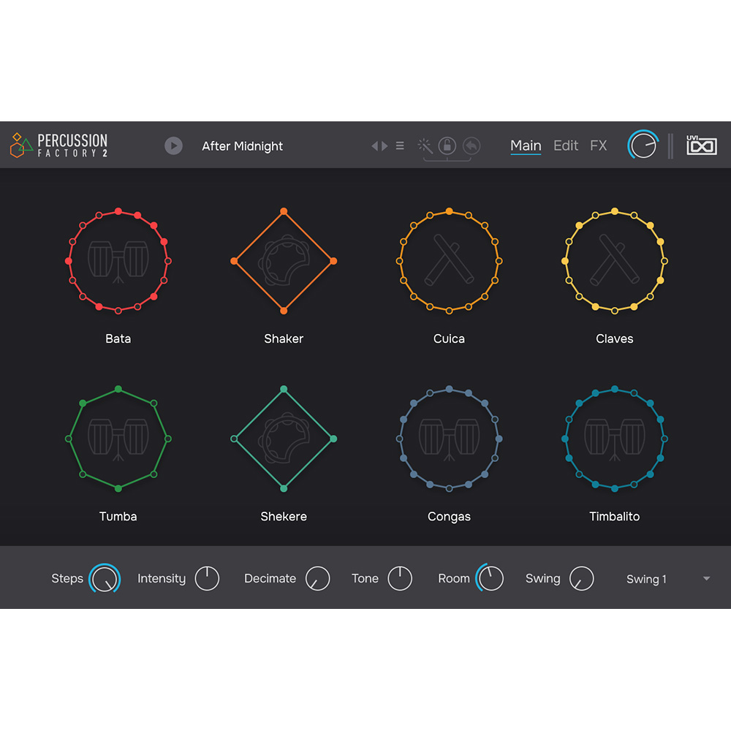The width and height of the screenshot is (731, 731).
Task: Click the magic wand randomize icon
Action: (425, 146)
